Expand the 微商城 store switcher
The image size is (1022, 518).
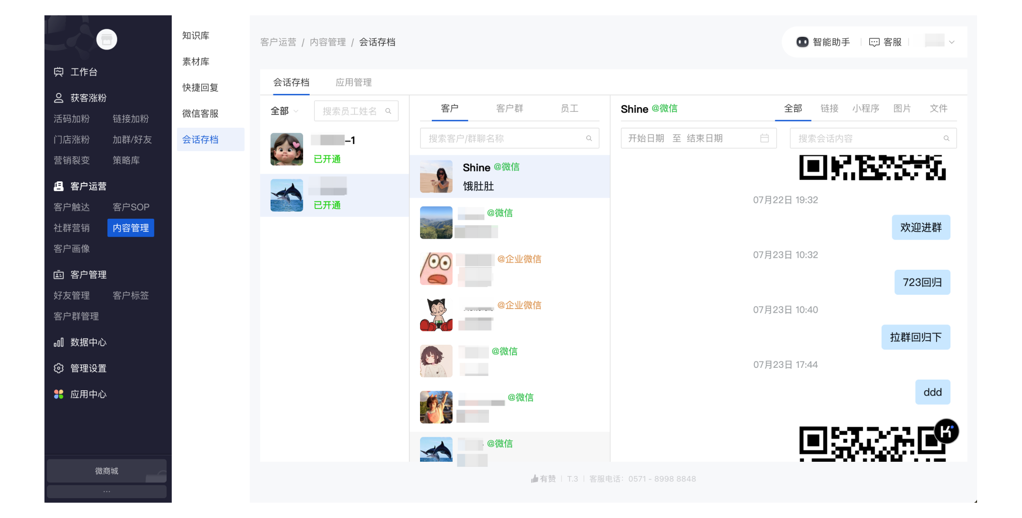[107, 471]
